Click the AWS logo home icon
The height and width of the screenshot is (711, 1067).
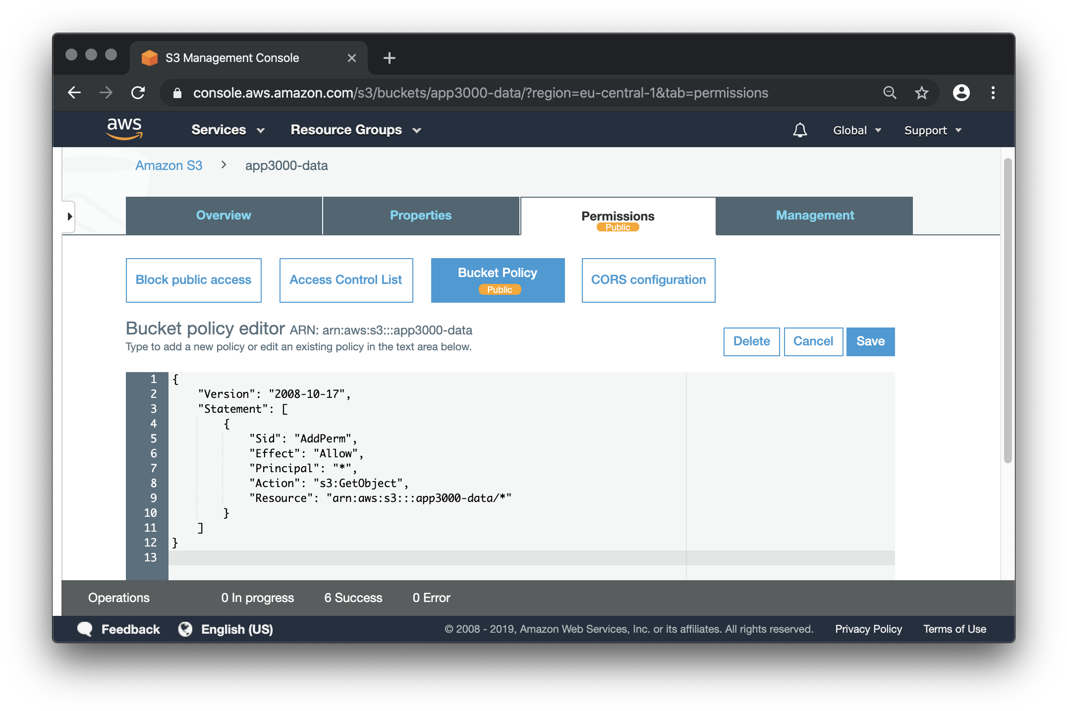124,128
